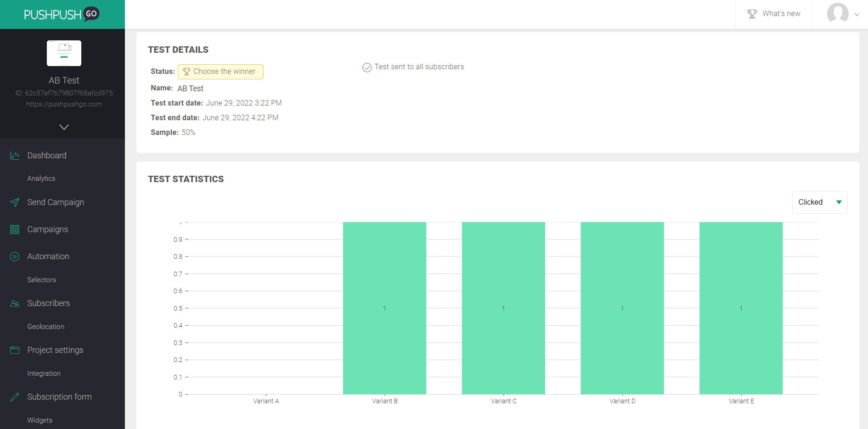Click Choose the winner status button
Viewport: 868px width, 429px height.
(x=220, y=72)
